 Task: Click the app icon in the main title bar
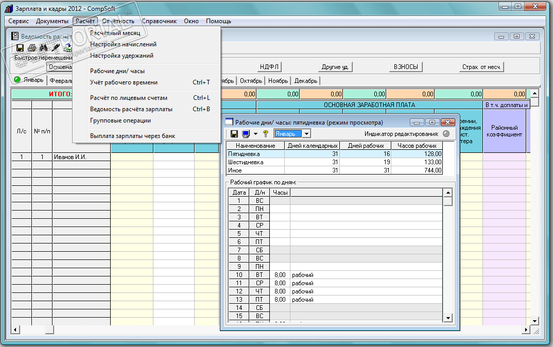click(x=9, y=9)
